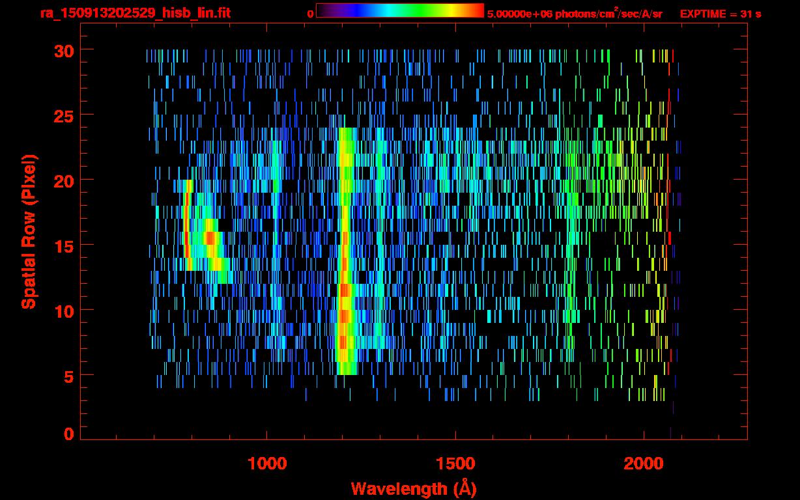Click the 10 spatial row tick label
This screenshot has height=500, width=800.
pyautogui.click(x=63, y=311)
